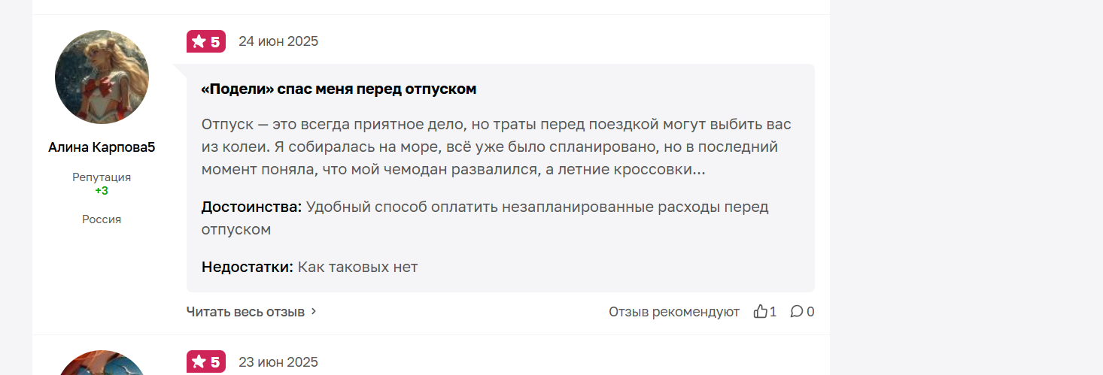Click the Россия country label
This screenshot has width=1103, height=375.
[102, 219]
